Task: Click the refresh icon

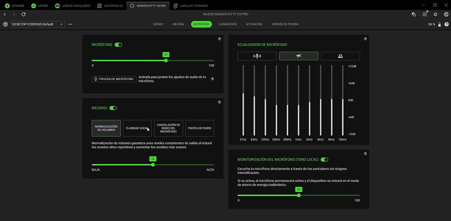Action: click(24, 14)
